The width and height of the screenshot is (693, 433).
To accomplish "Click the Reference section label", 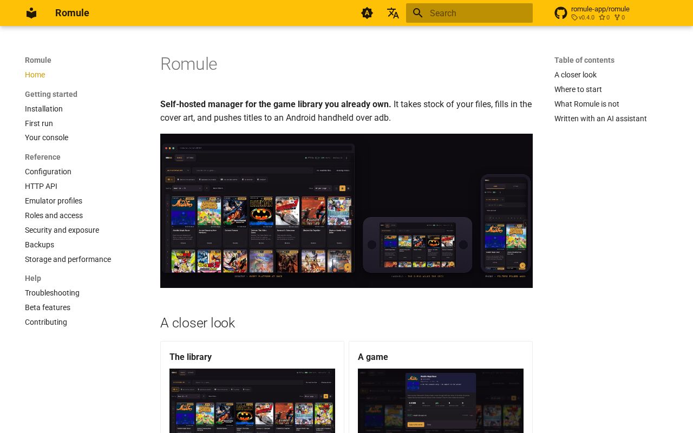I will point(43,157).
